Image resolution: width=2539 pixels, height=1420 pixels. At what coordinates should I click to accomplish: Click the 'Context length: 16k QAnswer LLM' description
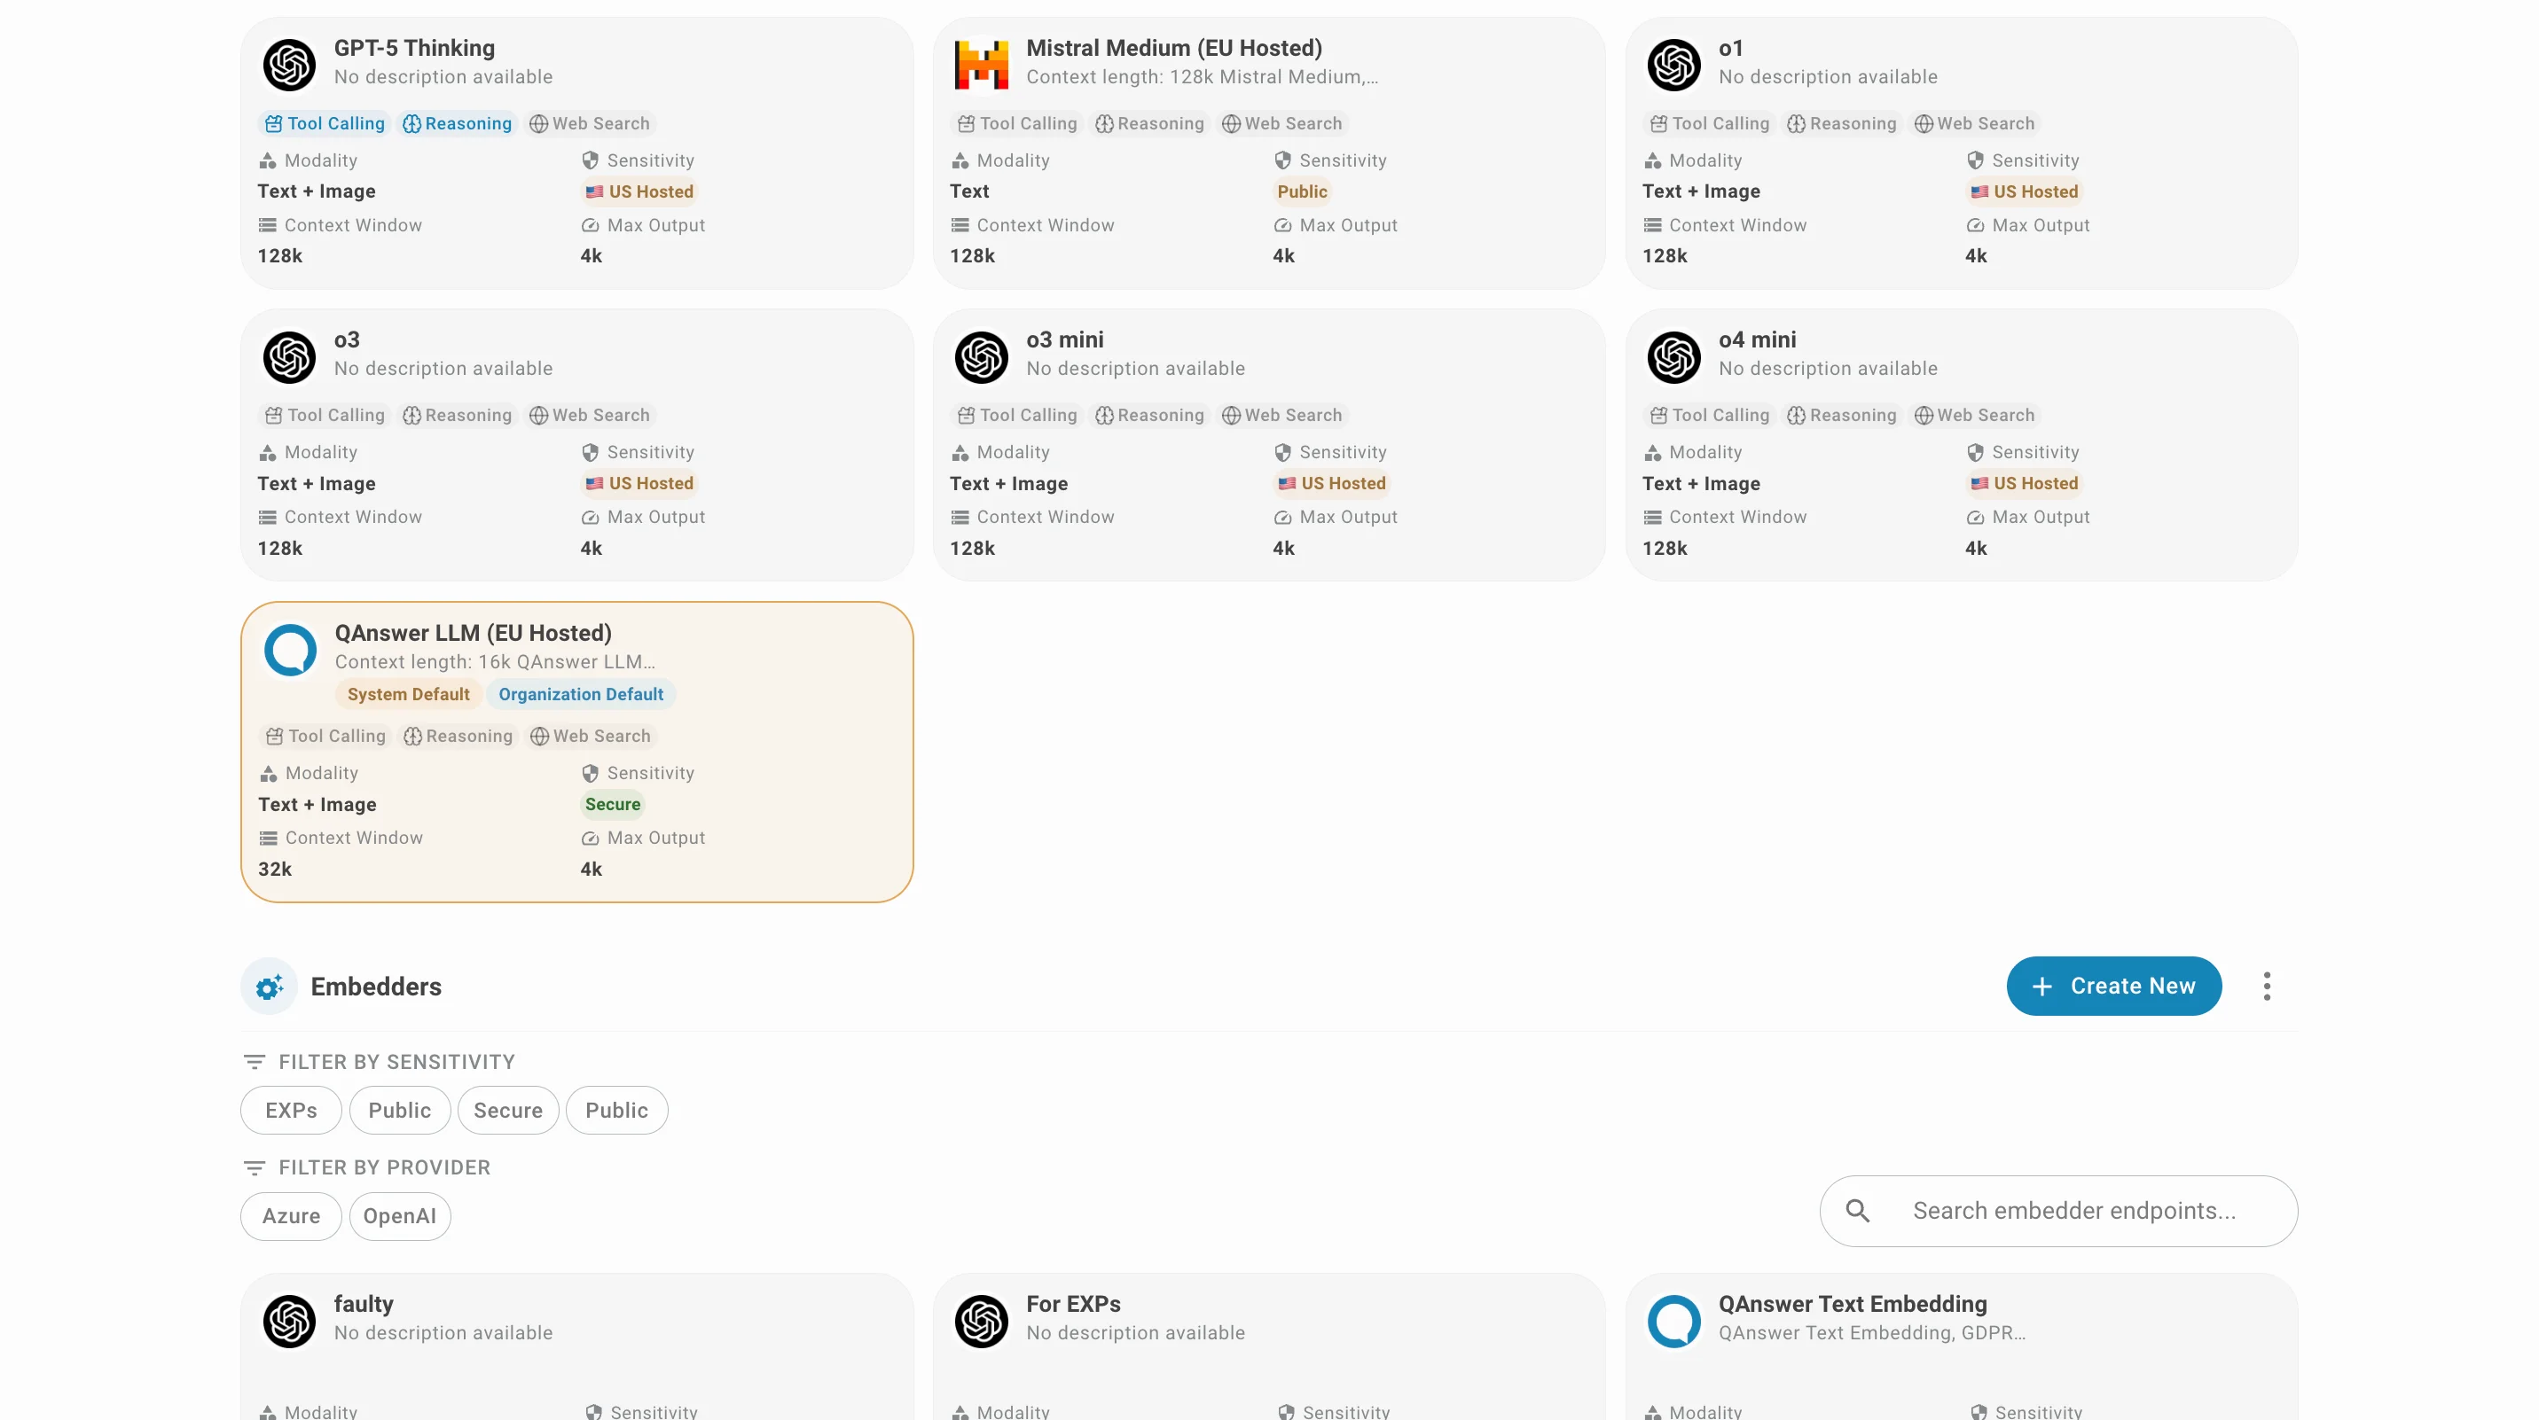(x=495, y=662)
